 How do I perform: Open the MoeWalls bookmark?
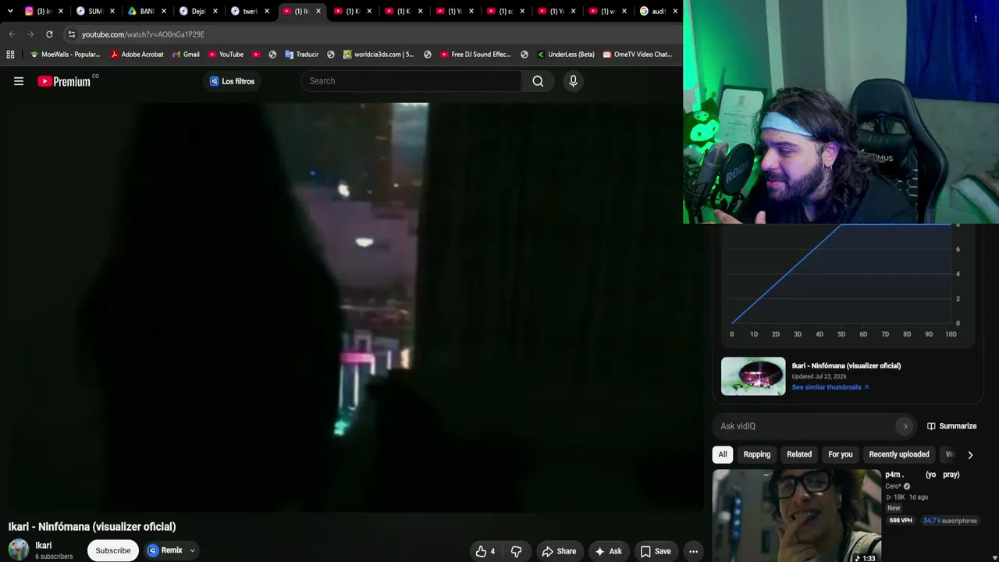(65, 55)
